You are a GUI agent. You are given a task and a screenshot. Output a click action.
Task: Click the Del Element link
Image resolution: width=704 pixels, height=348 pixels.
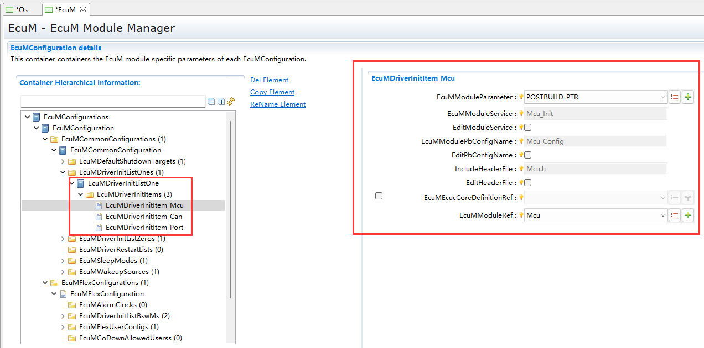pyautogui.click(x=269, y=80)
